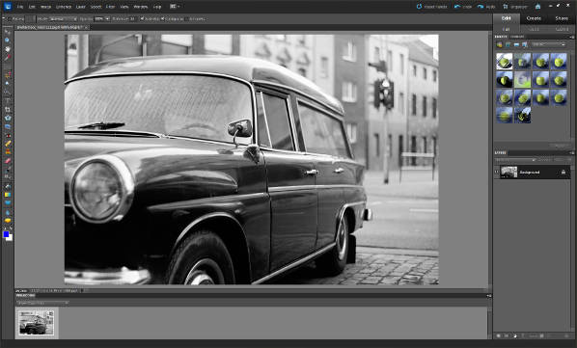Select the Cookie Cutter tool
The width and height of the screenshot is (577, 348).
pos(7,118)
